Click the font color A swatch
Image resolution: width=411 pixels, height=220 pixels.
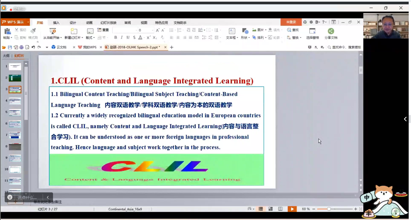click(140, 38)
